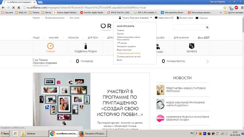
Task: Open Быстрый заказ quick order
Action: (x=185, y=18)
